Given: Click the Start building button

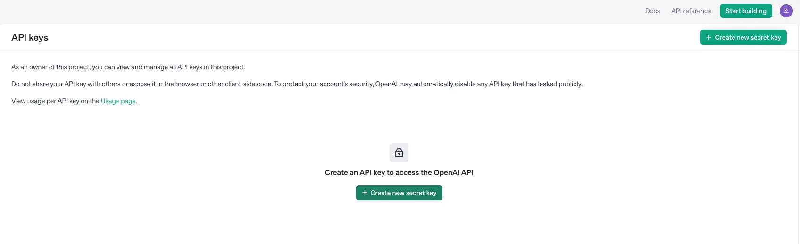Looking at the screenshot, I should 746,11.
